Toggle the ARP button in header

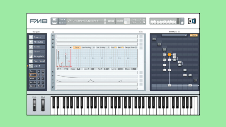(111, 21)
